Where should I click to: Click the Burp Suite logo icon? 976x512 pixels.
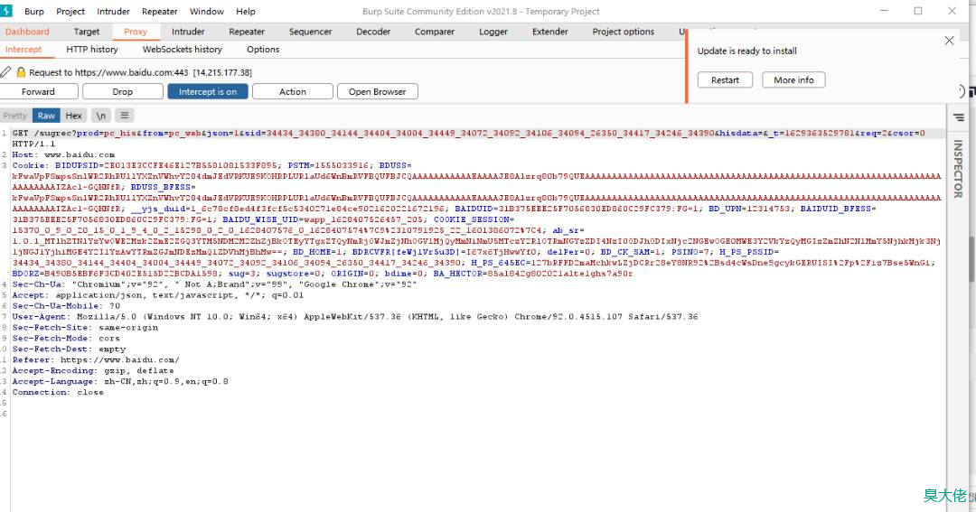5,11
